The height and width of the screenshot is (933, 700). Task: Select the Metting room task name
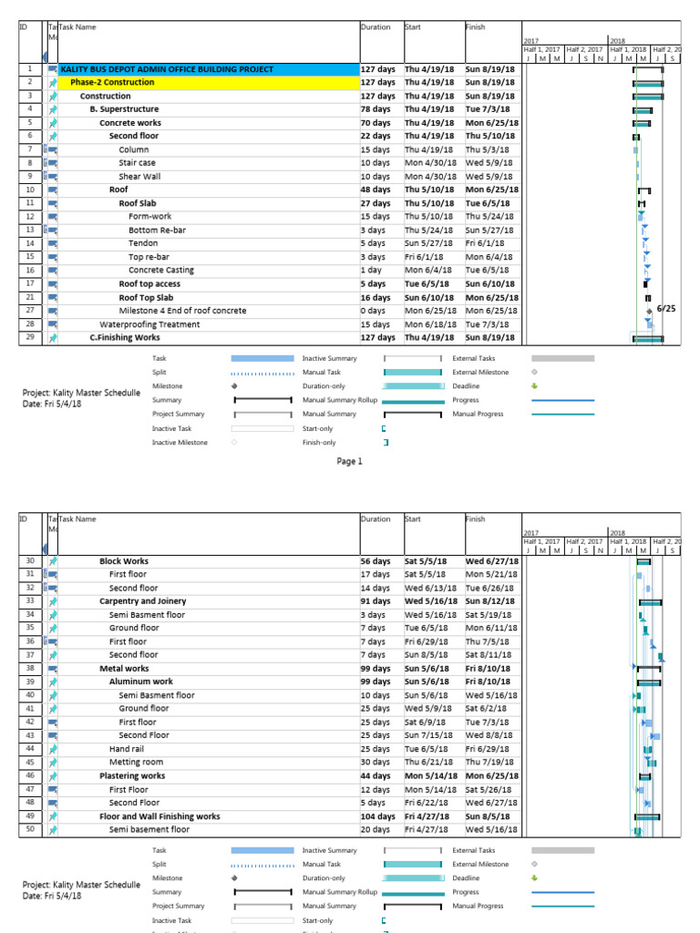pyautogui.click(x=136, y=762)
